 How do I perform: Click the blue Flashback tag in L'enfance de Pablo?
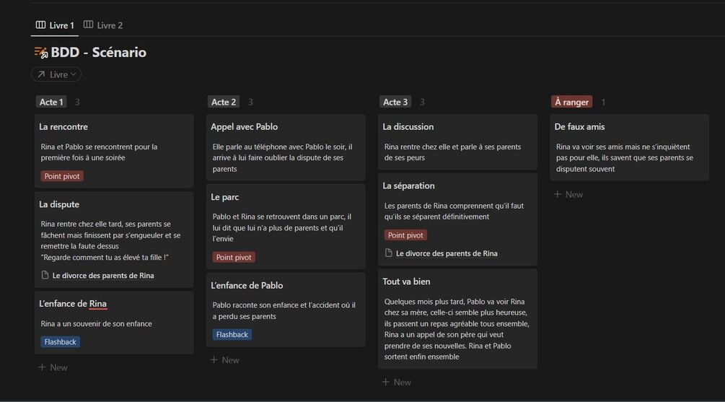[232, 335]
